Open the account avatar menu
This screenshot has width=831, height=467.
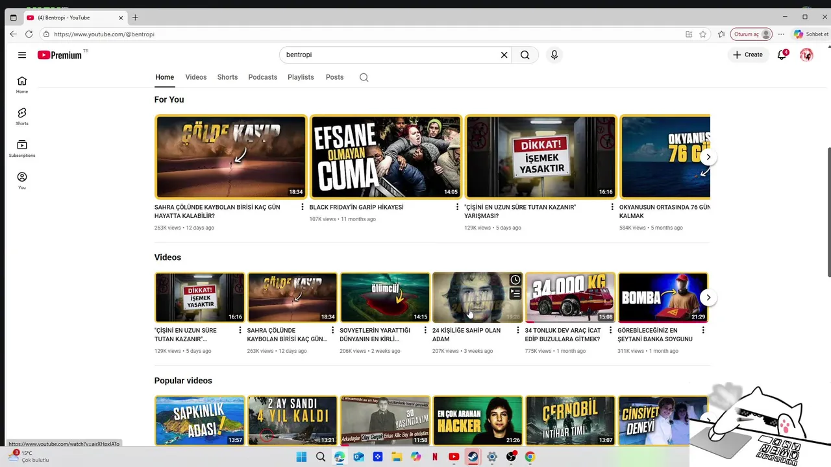pos(806,55)
